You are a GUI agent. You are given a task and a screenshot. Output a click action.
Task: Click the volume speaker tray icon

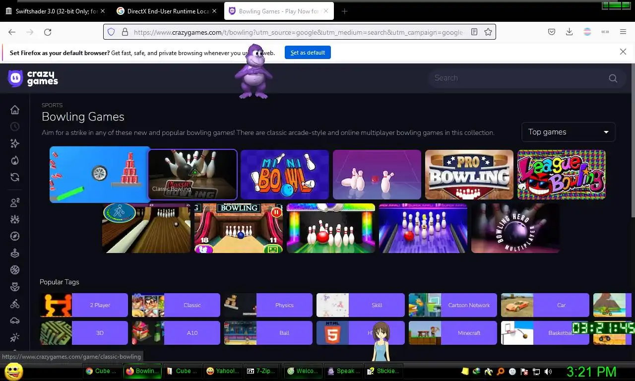click(548, 372)
